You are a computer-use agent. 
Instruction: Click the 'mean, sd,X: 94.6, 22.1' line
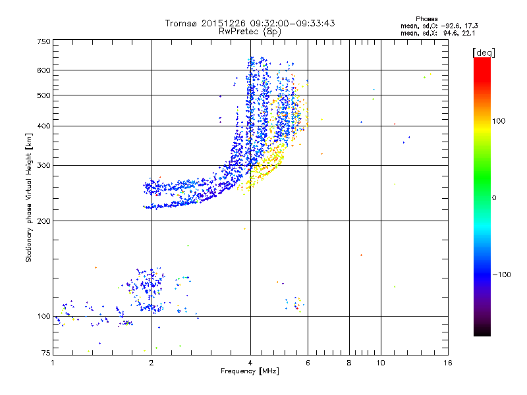pos(437,33)
